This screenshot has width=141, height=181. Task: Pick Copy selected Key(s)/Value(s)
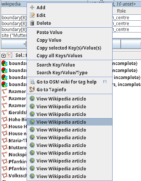[x=69, y=48]
